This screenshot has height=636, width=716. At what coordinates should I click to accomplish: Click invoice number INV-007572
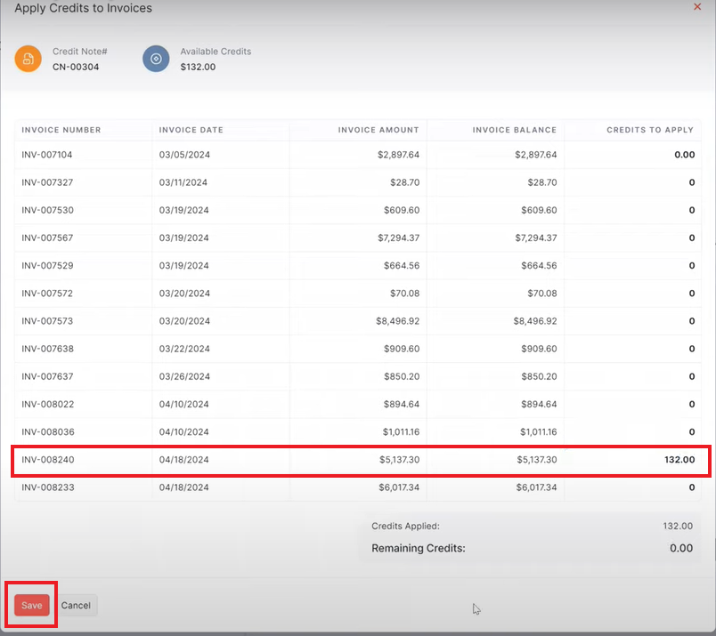[47, 294]
